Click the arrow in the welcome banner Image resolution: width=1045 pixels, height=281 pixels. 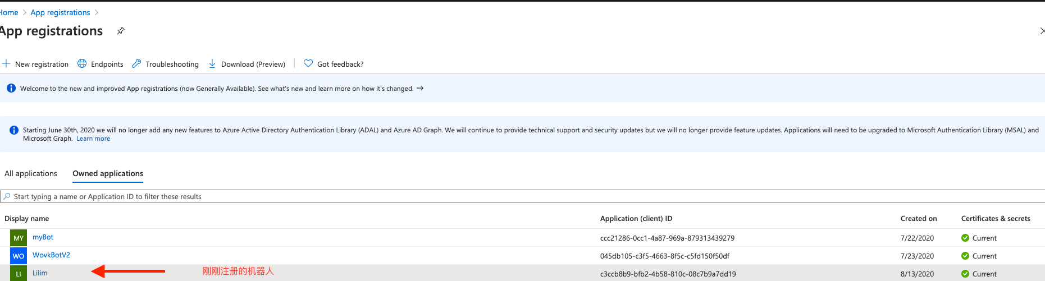pos(420,89)
